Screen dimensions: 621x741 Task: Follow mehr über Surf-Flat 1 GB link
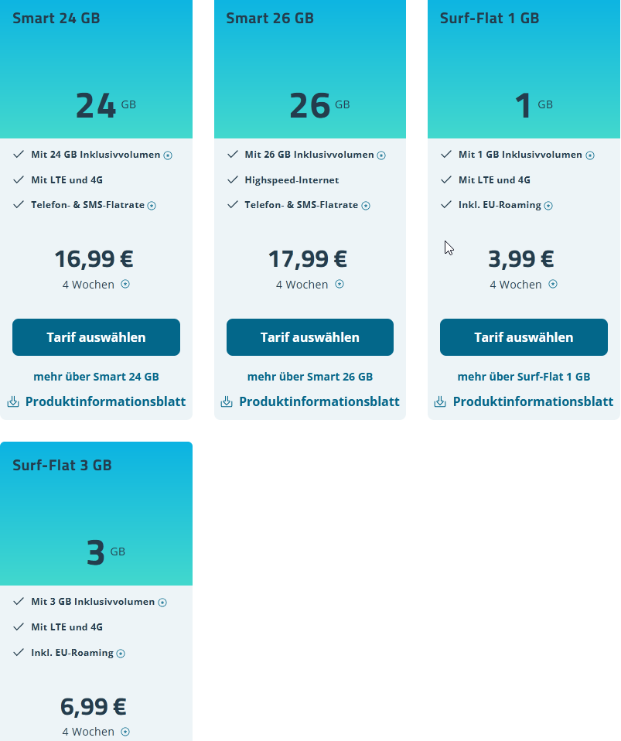524,377
